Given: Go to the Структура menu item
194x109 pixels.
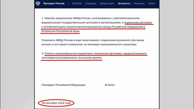Looking at the screenshot, I should (91, 4).
